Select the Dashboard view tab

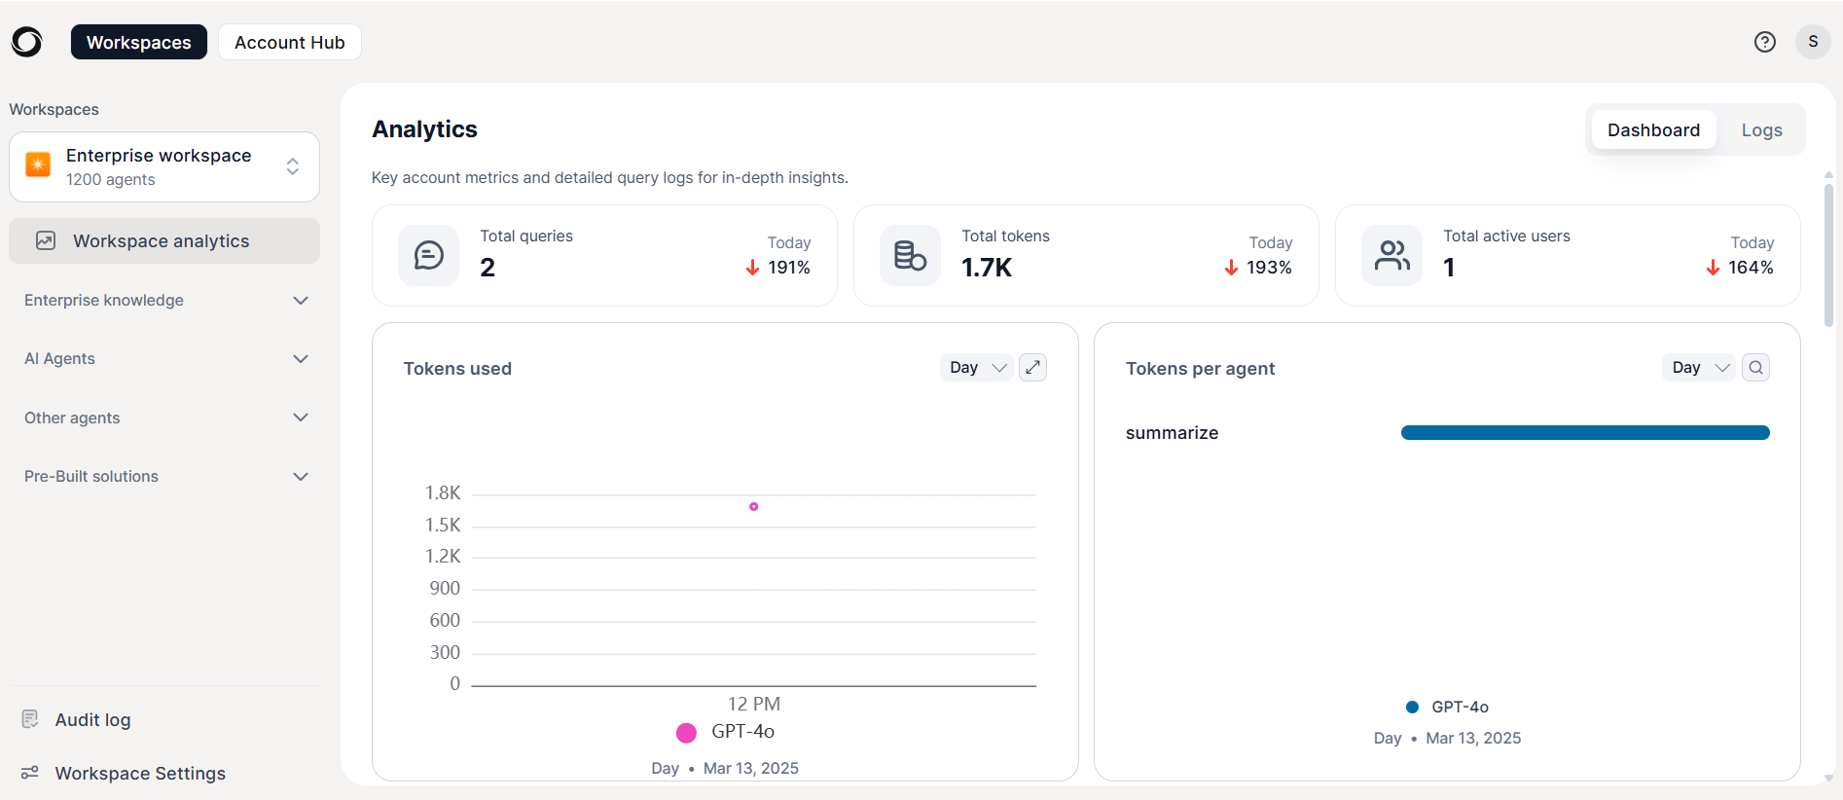[x=1653, y=129]
